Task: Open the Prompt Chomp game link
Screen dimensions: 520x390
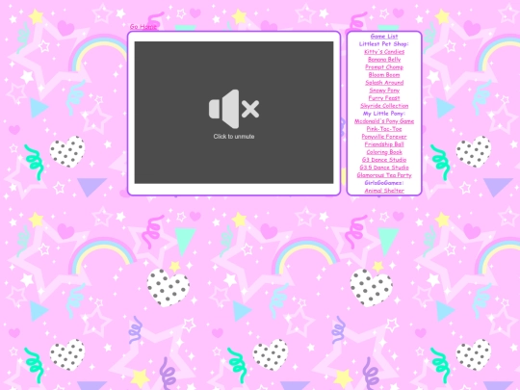Action: pyautogui.click(x=384, y=67)
